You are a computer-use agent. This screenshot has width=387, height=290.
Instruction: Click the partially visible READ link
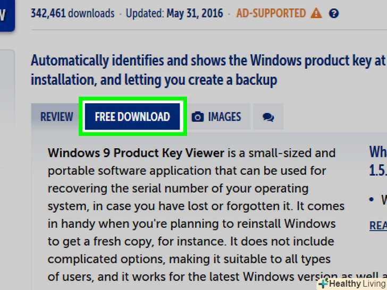click(x=378, y=226)
